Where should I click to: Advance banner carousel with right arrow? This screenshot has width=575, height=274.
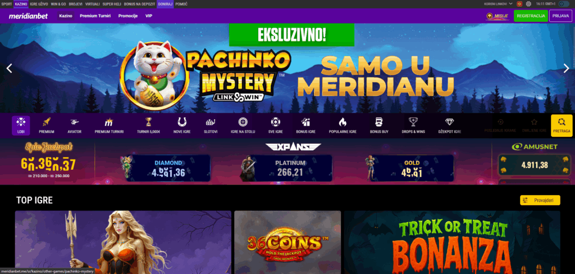point(566,68)
